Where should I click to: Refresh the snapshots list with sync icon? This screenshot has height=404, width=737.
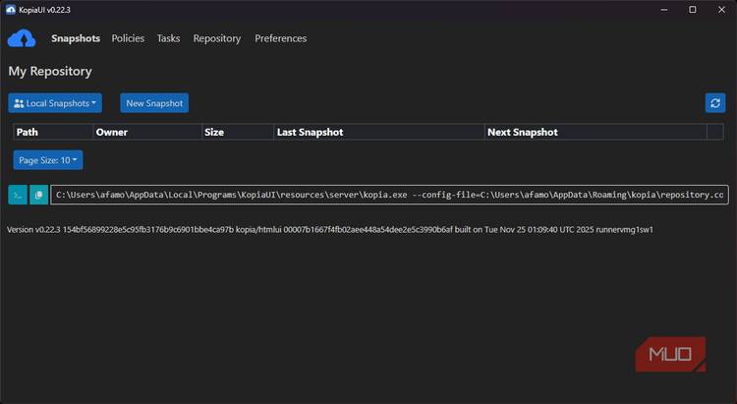(715, 103)
